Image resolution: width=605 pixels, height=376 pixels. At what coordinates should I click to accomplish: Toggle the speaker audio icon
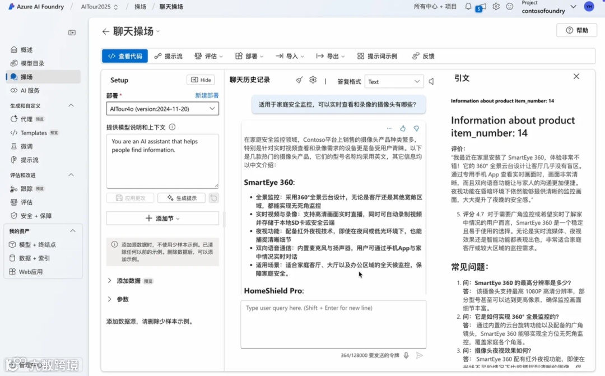(431, 81)
